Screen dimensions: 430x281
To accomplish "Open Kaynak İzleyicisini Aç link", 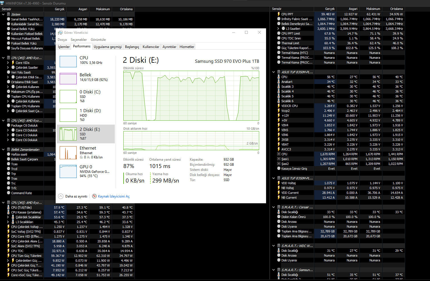I will point(114,196).
